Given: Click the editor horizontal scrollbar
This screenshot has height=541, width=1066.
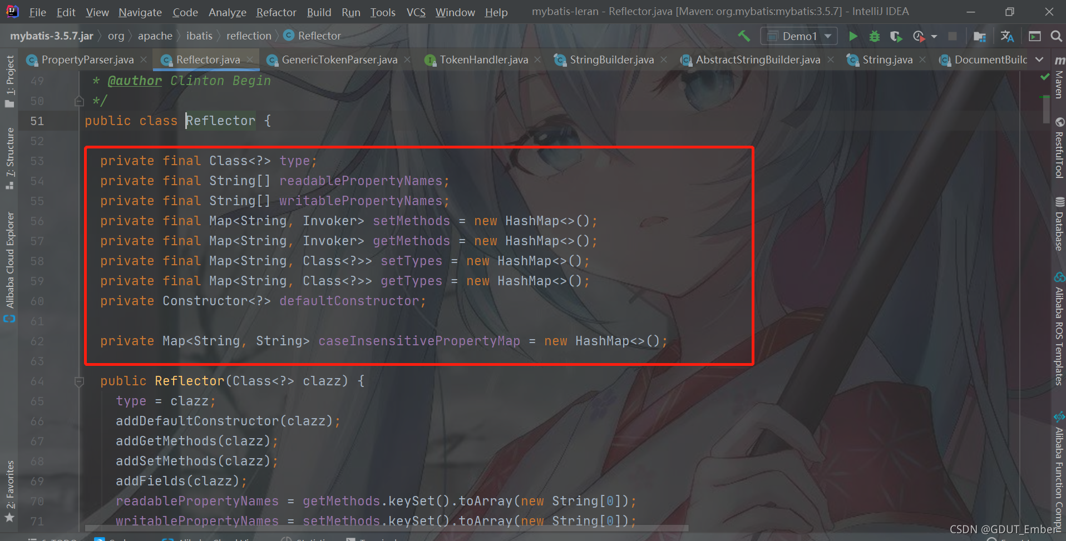Looking at the screenshot, I should [x=387, y=528].
